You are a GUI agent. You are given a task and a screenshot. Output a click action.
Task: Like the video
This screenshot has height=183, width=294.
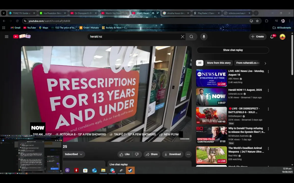click(x=125, y=154)
